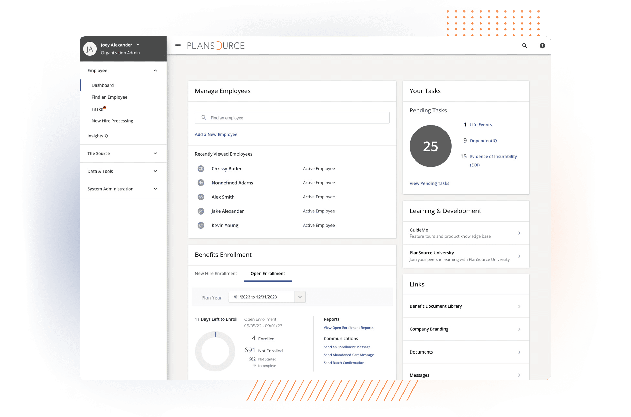This screenshot has height=417, width=631.
Task: Open Nondefined Adams employee record
Action: 232,183
